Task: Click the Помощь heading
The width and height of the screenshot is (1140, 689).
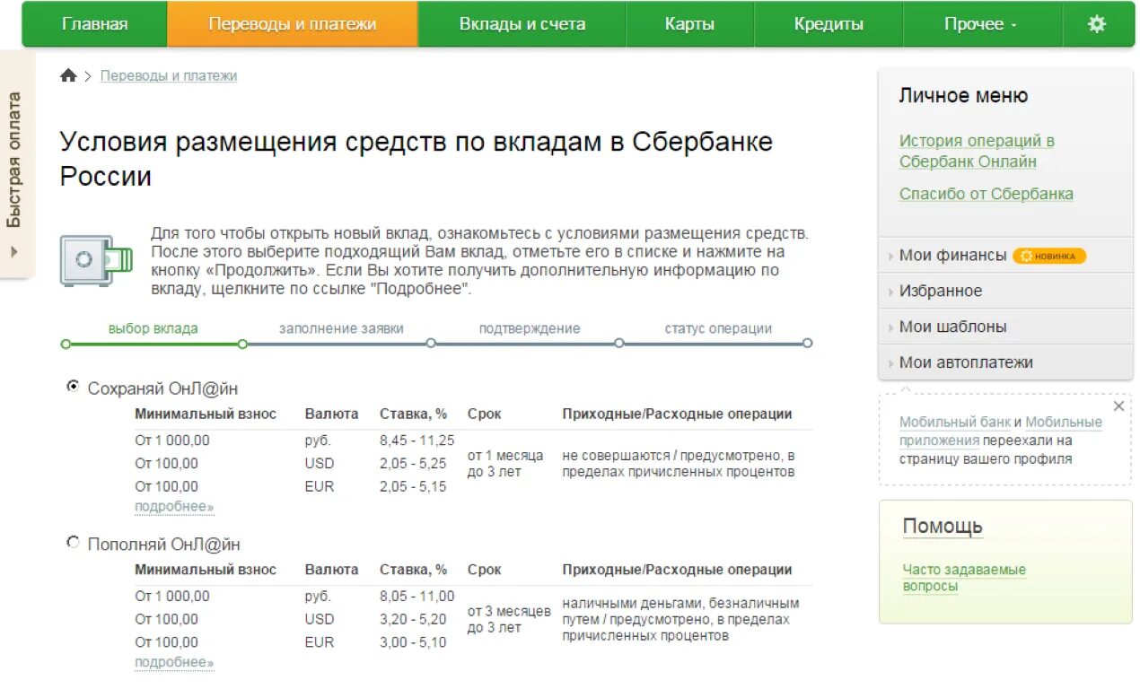Action: point(943,527)
